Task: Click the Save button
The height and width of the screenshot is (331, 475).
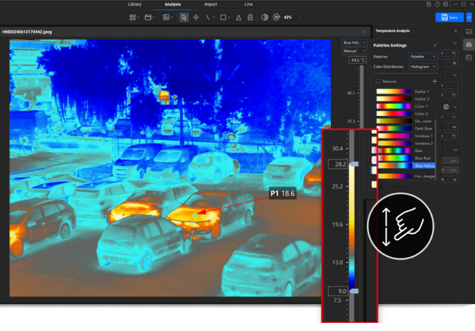Action: pos(449,18)
